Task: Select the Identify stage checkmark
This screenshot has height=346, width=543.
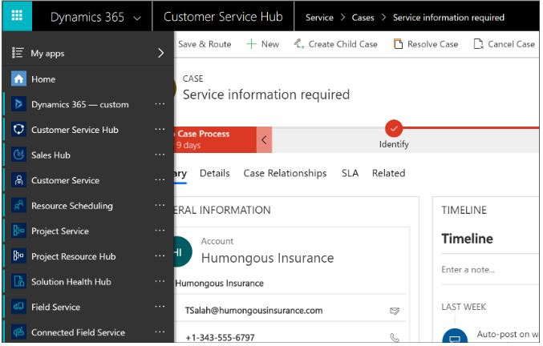Action: [394, 129]
